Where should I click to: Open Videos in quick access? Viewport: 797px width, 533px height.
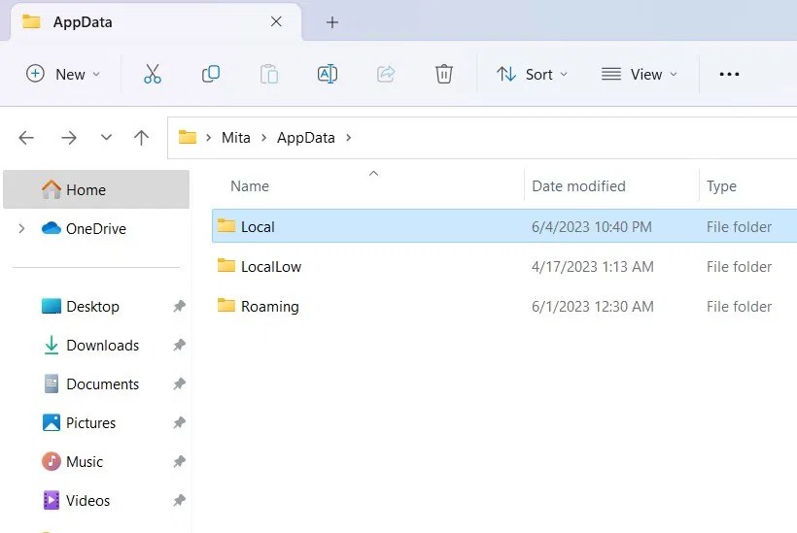coord(87,501)
